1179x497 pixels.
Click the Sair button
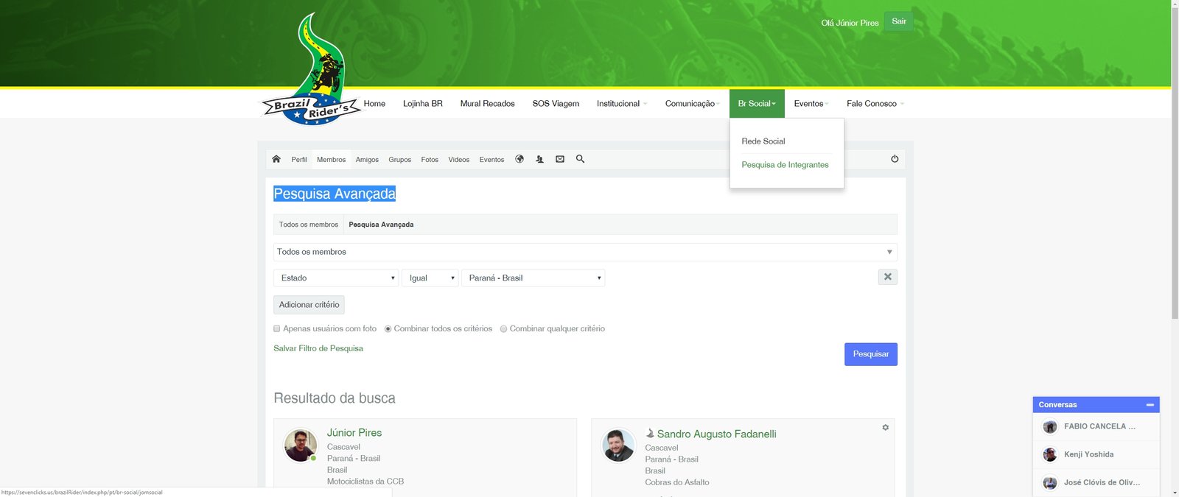click(x=899, y=21)
